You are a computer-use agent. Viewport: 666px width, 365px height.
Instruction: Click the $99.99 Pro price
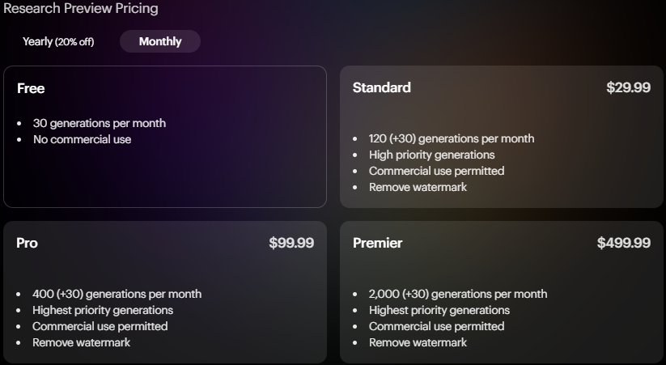pos(291,243)
